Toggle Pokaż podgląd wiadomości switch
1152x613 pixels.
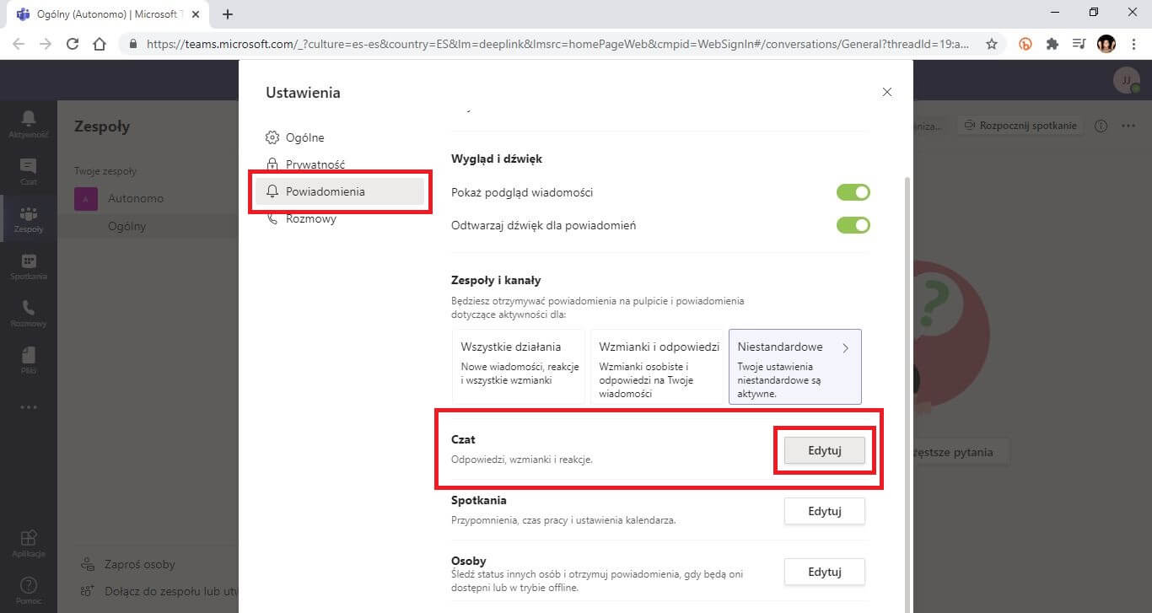coord(853,192)
